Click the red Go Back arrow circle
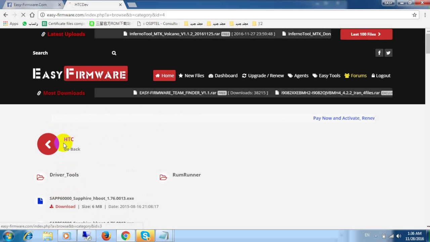Image resolution: width=430 pixels, height=242 pixels. 48,144
